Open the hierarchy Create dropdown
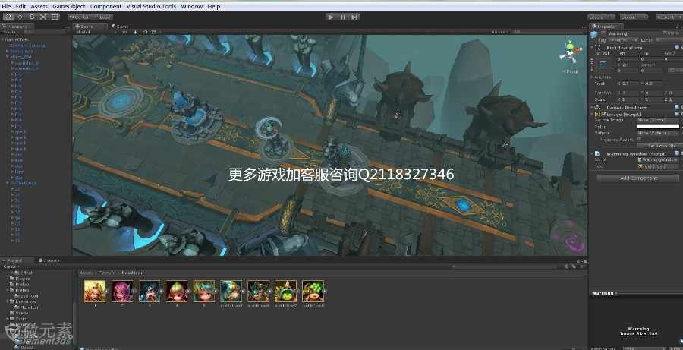The width and height of the screenshot is (683, 350). pos(11,32)
